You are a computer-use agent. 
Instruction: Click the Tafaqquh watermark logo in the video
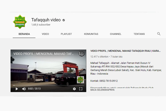pyautogui.click(x=81, y=80)
